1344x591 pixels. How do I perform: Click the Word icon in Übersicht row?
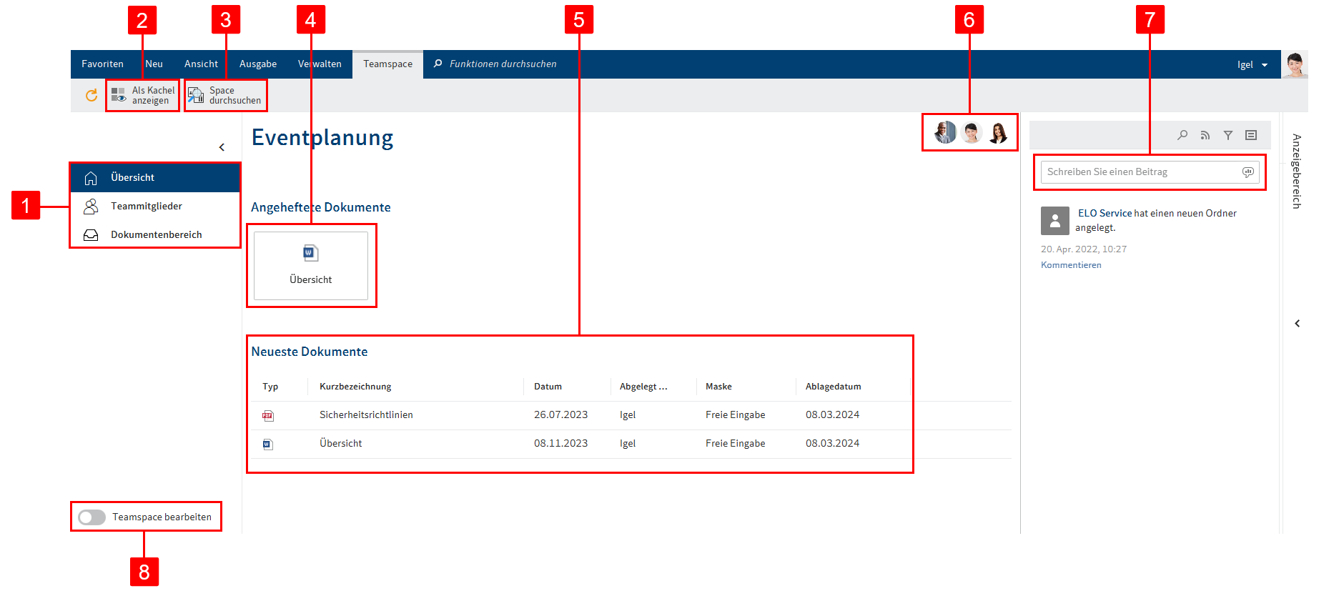pos(267,445)
